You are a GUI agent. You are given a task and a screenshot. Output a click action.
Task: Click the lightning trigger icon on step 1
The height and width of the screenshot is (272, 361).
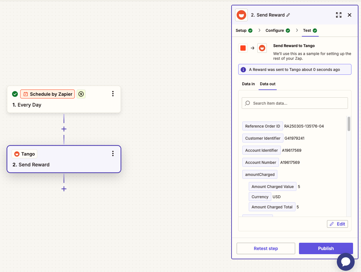coord(81,94)
